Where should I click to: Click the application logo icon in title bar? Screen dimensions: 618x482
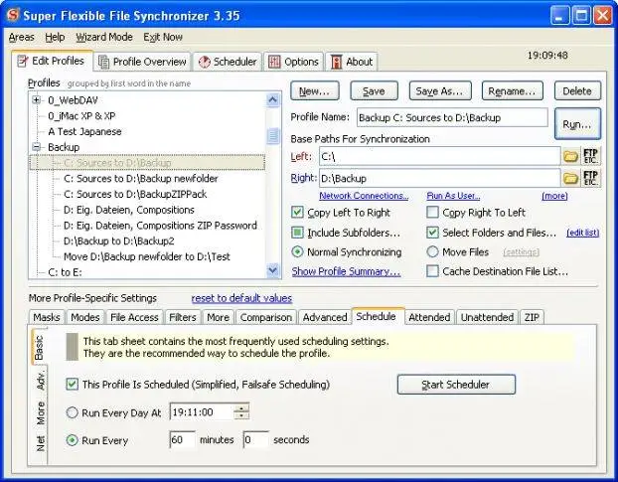click(x=13, y=15)
